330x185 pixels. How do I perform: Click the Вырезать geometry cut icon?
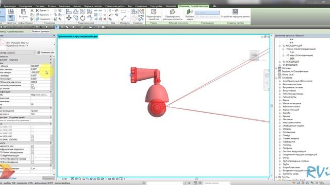click(37, 15)
